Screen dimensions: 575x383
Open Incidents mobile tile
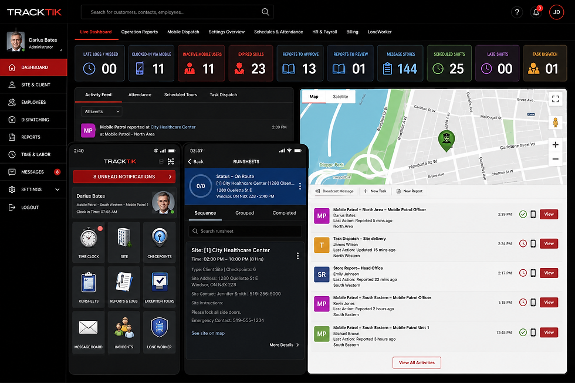tap(124, 332)
